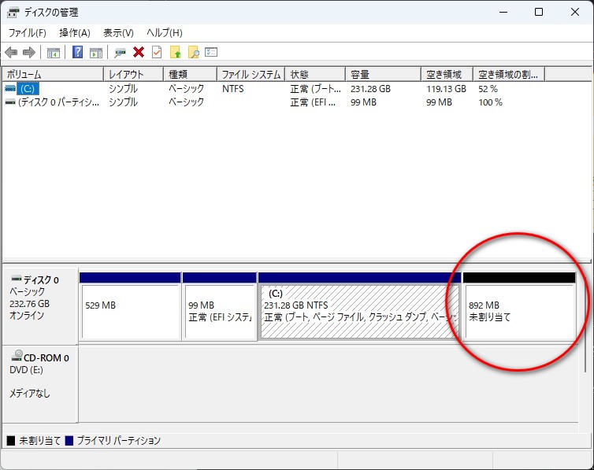Click the CD-ROM 0 disc icon
The image size is (594, 470).
[x=17, y=355]
